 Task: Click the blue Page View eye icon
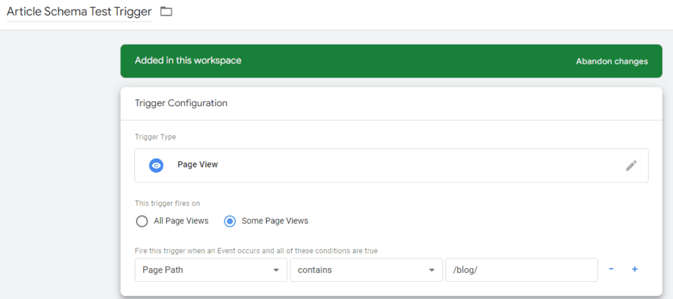tap(156, 165)
